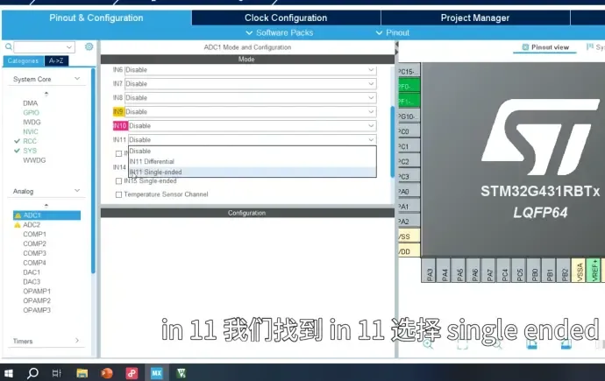The height and width of the screenshot is (381, 605).
Task: Open the STM32CubeMX taskbar icon
Action: (157, 372)
